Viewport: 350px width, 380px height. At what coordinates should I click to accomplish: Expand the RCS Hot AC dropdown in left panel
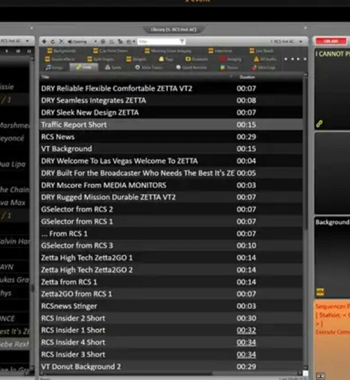pos(27,41)
